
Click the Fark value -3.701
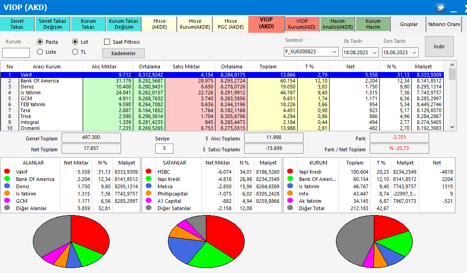pyautogui.click(x=399, y=137)
